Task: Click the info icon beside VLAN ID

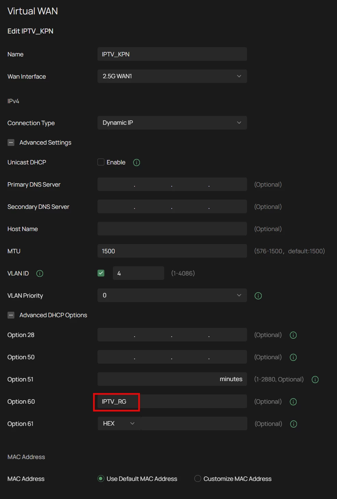Action: (x=40, y=273)
